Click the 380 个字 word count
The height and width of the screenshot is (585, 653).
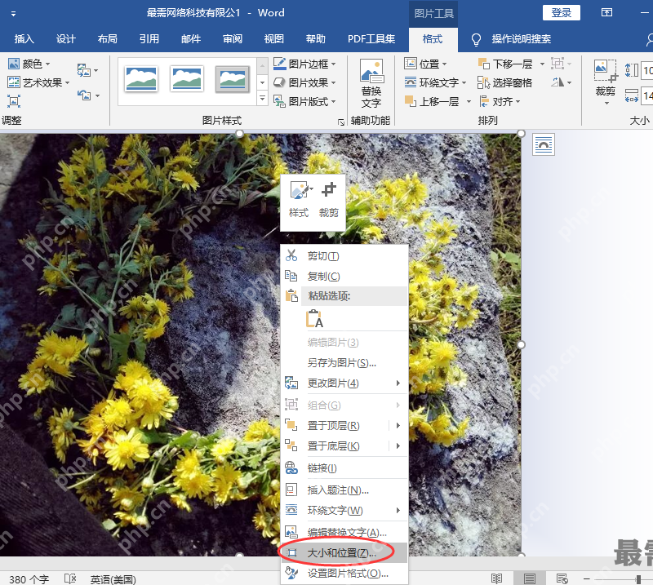point(29,579)
